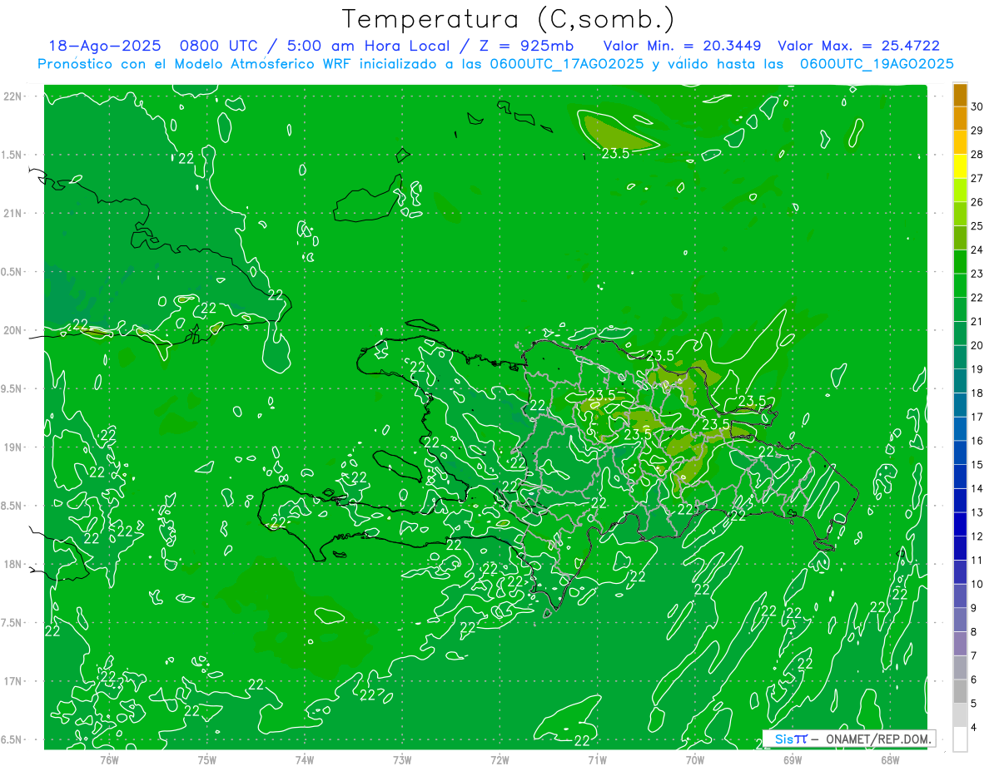Click the color scale label "26"
Image resolution: width=999 pixels, height=771 pixels.
(x=977, y=202)
